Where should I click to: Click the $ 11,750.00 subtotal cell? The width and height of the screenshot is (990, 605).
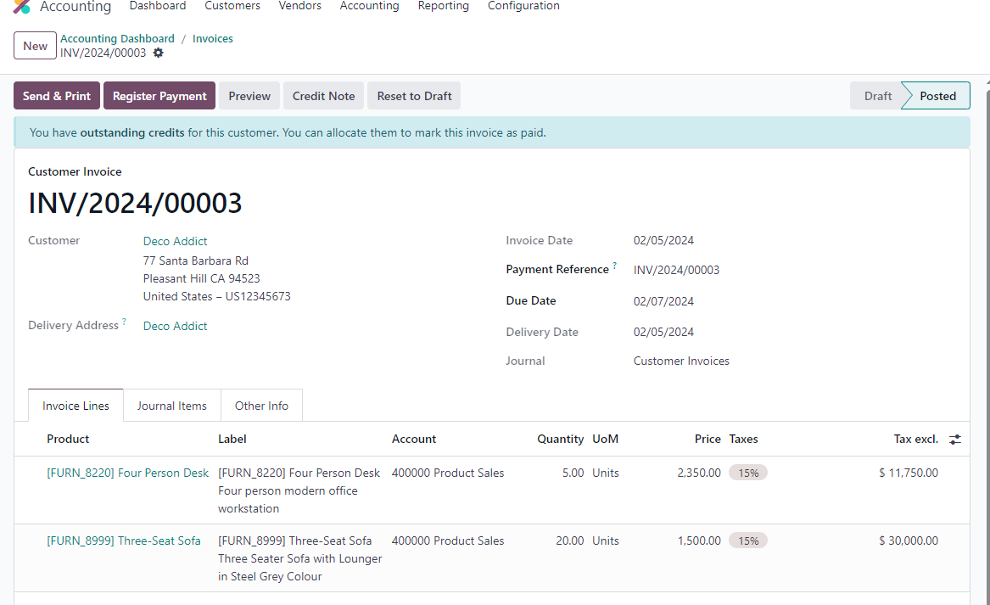(x=909, y=473)
